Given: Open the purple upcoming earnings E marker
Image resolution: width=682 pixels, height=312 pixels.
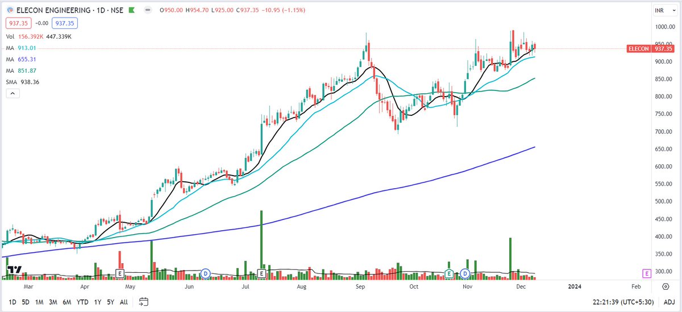Looking at the screenshot, I should coord(646,273).
